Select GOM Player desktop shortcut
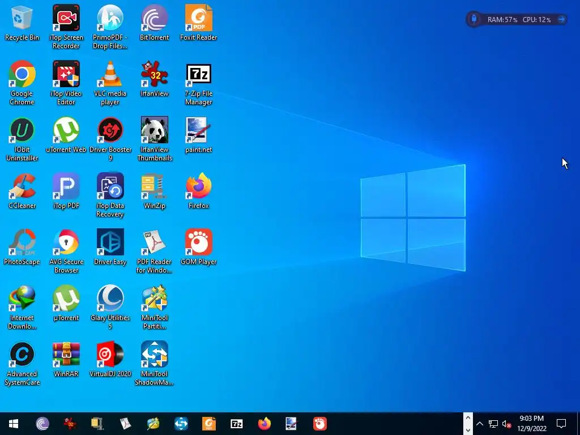Screen dimensions: 580x435 [x=199, y=248]
